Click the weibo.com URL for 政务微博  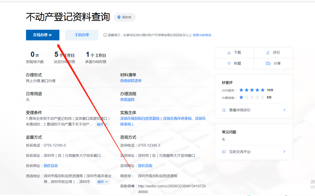[x=172, y=189]
